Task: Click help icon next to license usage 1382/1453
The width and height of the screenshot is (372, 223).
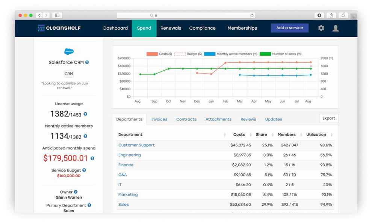Action: [x=85, y=114]
